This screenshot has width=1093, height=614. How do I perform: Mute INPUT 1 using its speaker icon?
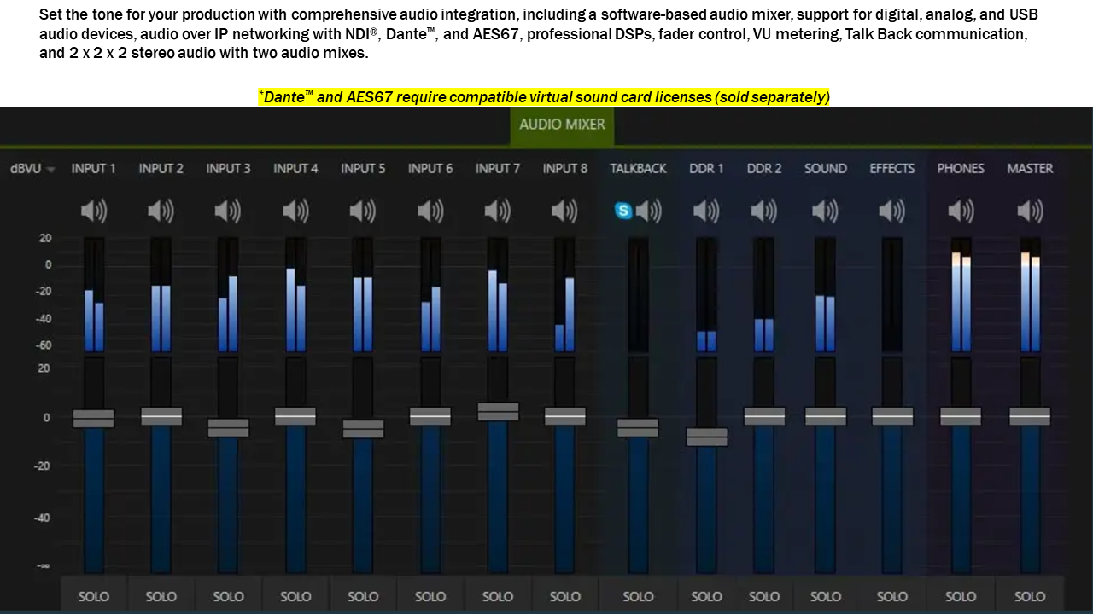pos(94,211)
